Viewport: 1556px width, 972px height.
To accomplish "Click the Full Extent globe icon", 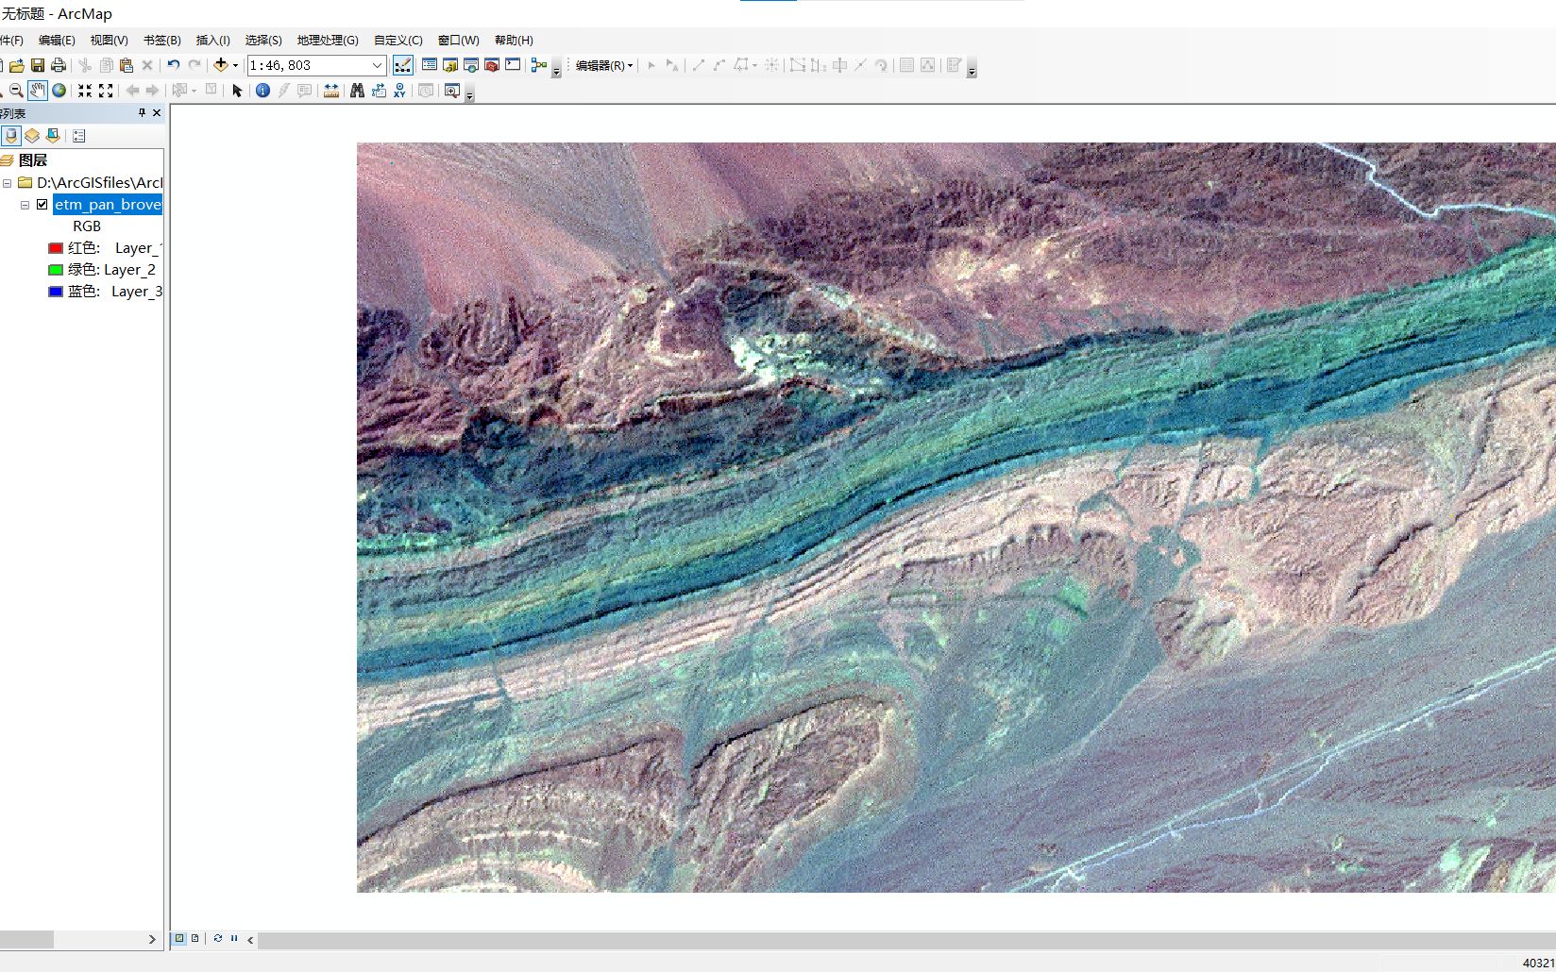I will [59, 91].
